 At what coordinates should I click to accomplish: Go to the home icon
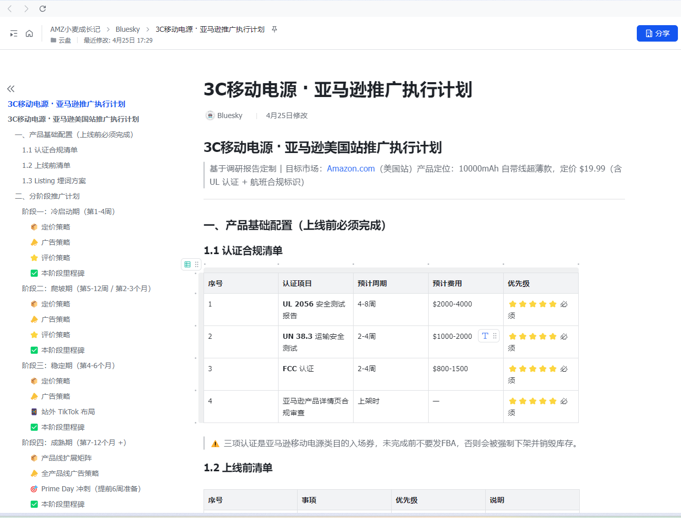(29, 34)
